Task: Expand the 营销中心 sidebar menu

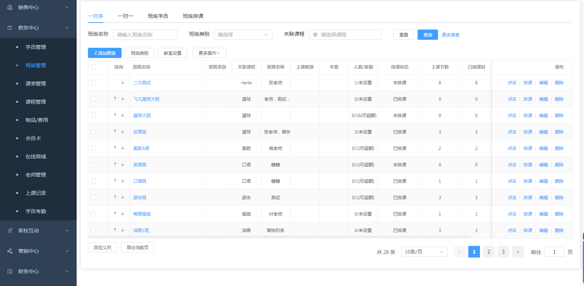Action: click(x=67, y=251)
